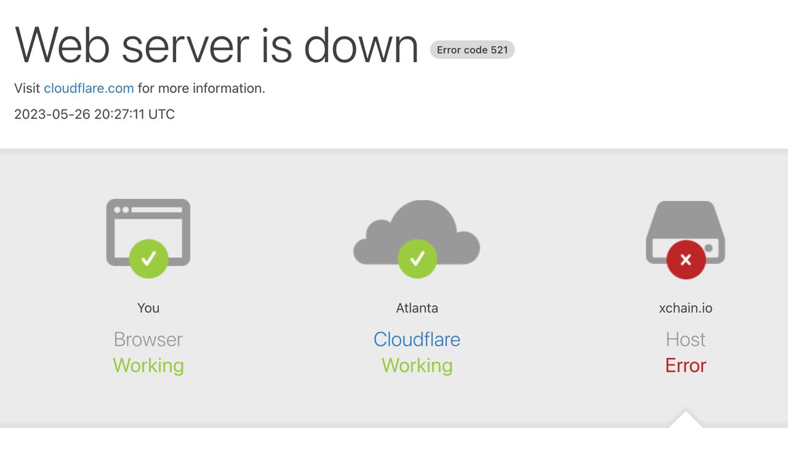Click the You label under browser icon

pyautogui.click(x=148, y=308)
